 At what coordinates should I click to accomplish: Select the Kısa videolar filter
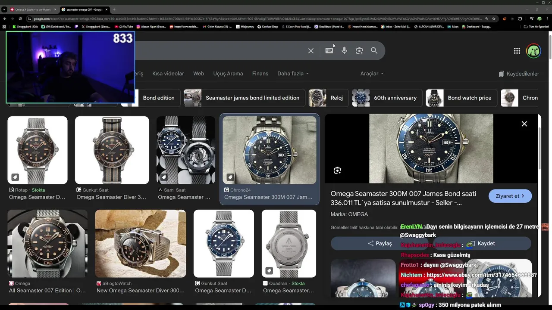pos(168,74)
